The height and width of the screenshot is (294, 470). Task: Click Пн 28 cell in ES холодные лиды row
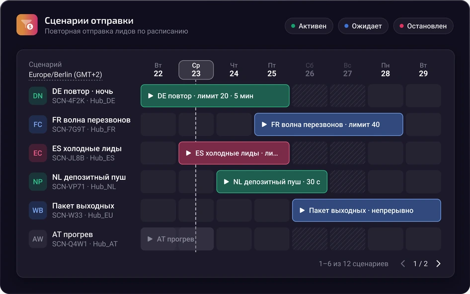(386, 153)
